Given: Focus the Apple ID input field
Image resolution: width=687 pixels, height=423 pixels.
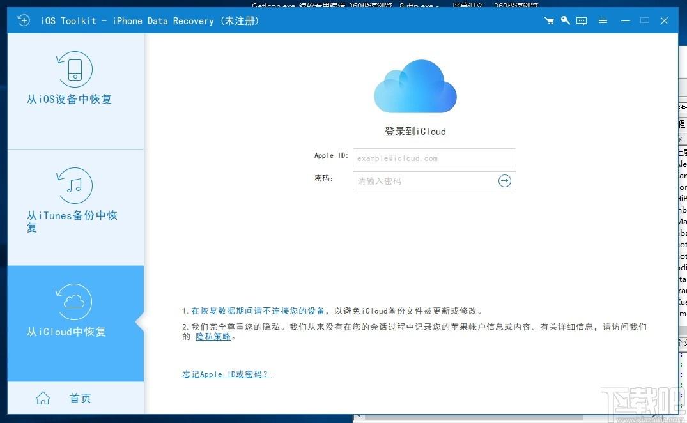Looking at the screenshot, I should click(434, 158).
